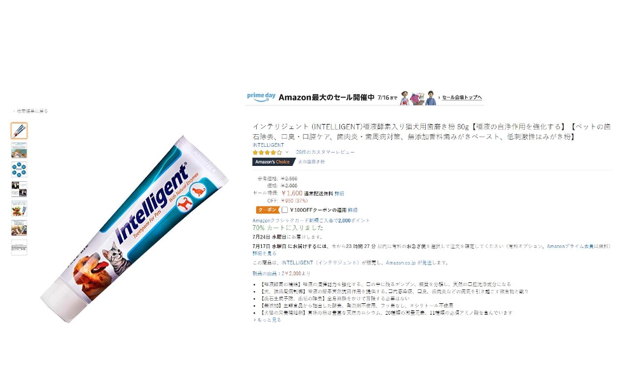Viewport: 628px width, 377px height.
Task: Go back via 検索結果に戻る link
Action: (x=31, y=111)
